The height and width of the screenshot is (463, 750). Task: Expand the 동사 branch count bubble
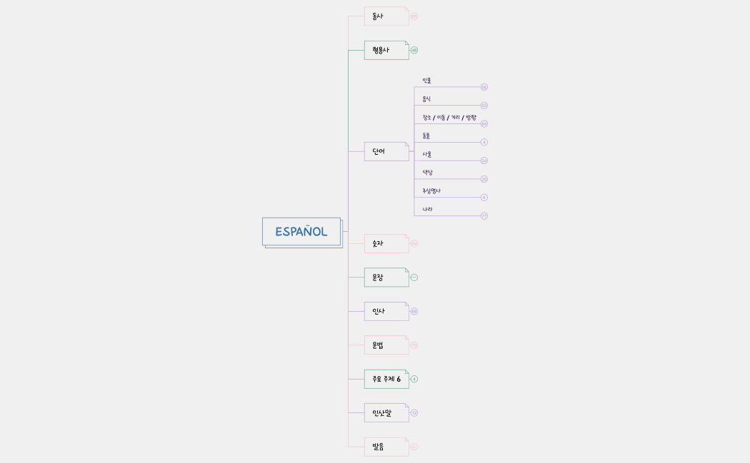coord(414,16)
